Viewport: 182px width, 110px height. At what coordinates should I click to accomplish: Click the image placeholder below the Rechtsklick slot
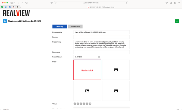(87, 91)
